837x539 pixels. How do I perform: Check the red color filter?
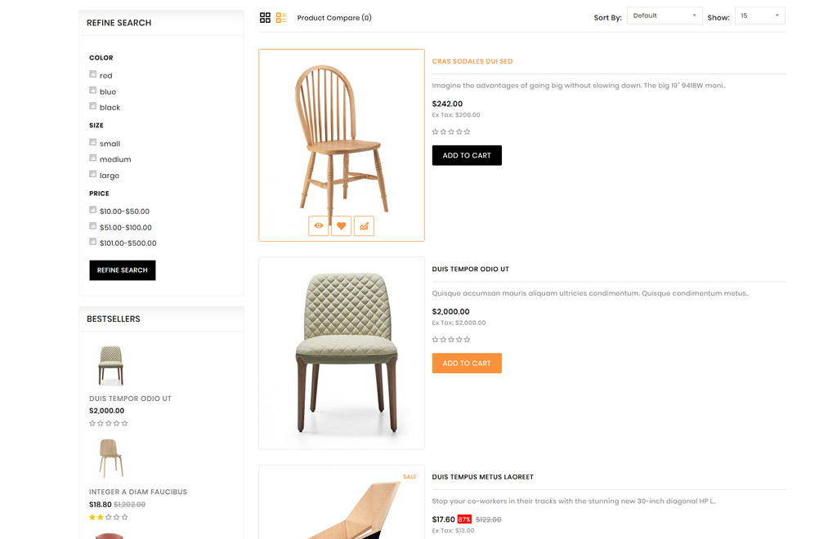(93, 74)
